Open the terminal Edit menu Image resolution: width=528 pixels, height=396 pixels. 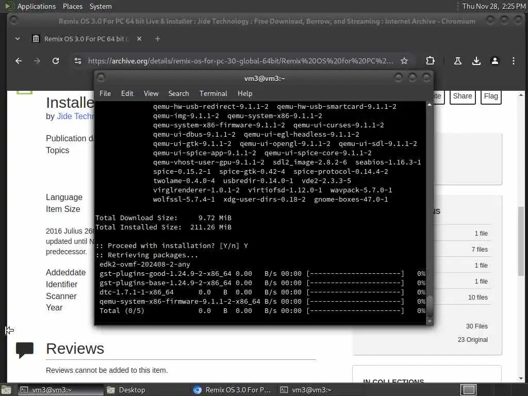(x=127, y=94)
